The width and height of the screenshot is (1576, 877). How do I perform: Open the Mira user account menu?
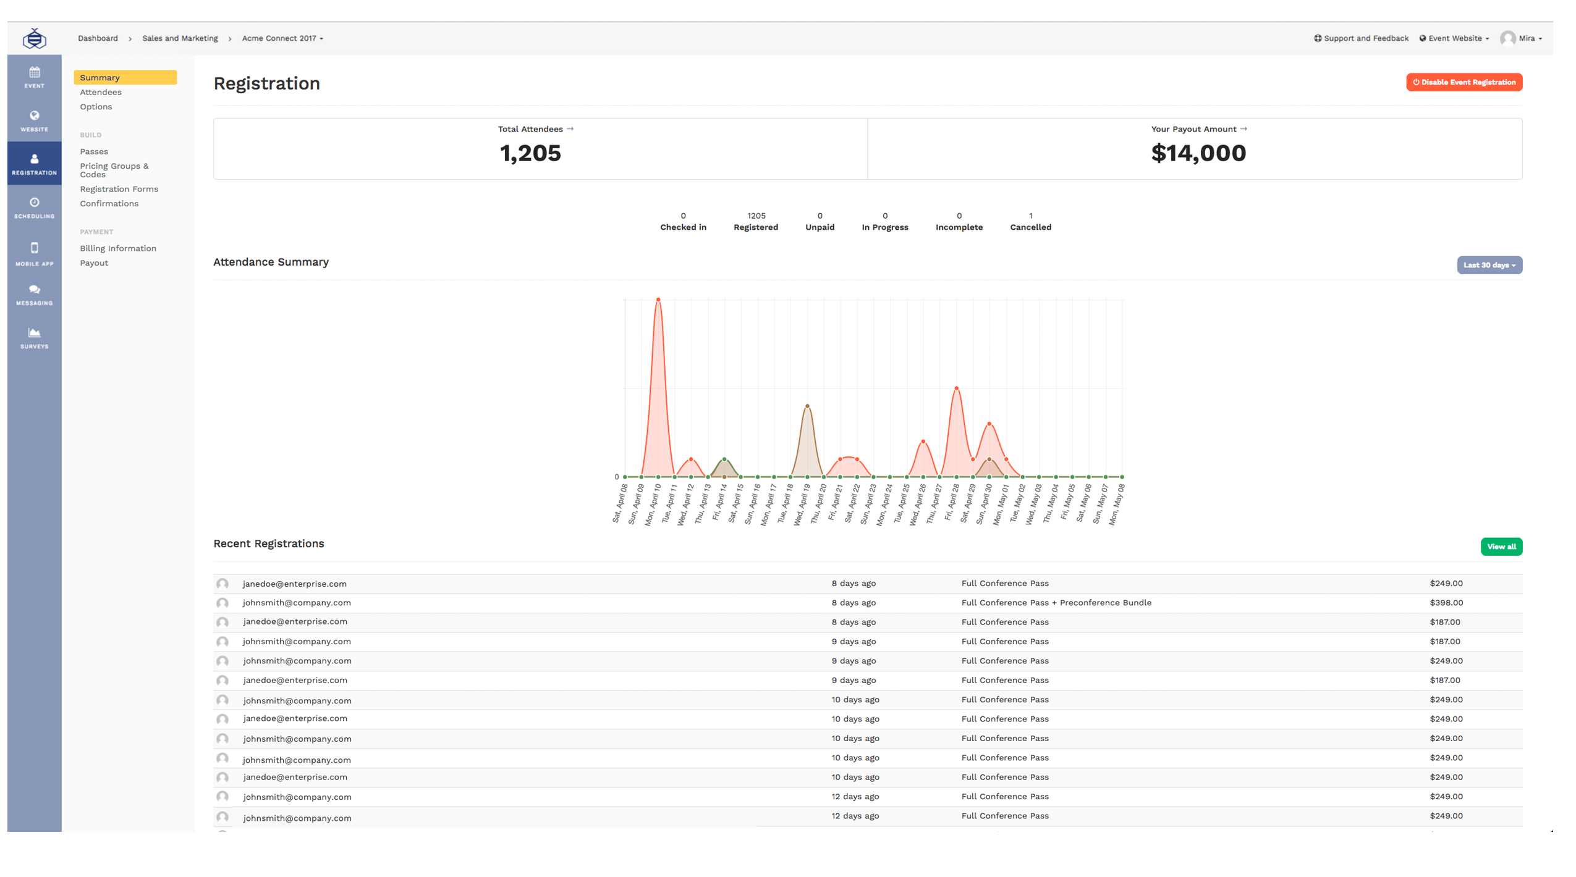tap(1521, 38)
